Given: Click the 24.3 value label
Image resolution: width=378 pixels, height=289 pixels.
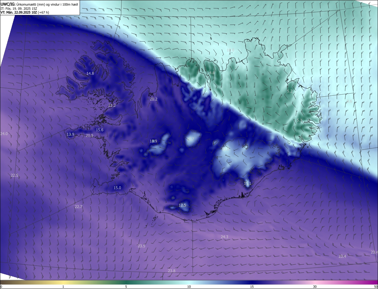Looking at the screenshot, I should (x=224, y=237).
